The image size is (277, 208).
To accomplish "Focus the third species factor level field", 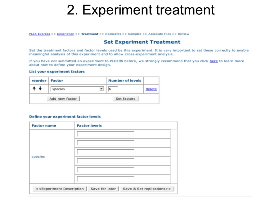I will (x=106, y=152).
